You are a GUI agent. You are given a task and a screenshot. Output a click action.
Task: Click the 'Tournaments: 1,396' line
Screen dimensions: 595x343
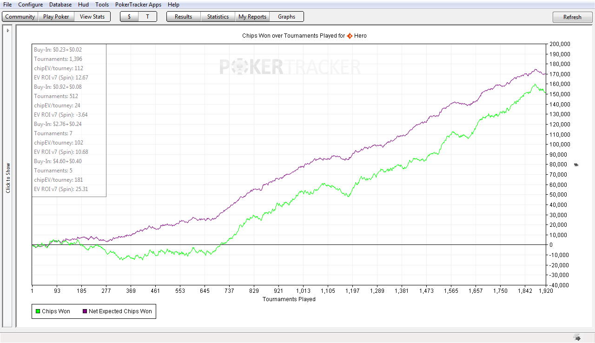(x=58, y=59)
